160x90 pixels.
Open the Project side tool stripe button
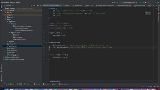(x=1, y=8)
